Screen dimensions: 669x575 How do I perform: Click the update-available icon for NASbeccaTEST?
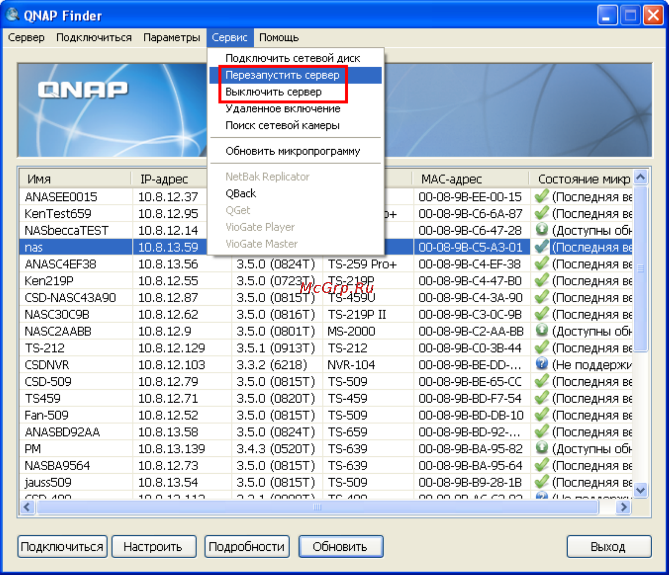click(x=542, y=229)
